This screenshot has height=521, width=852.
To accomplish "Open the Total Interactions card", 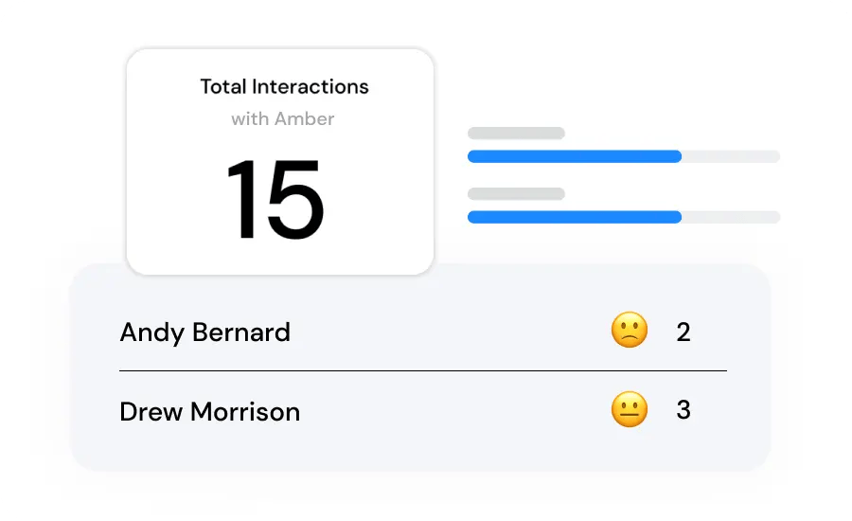I will [x=280, y=162].
